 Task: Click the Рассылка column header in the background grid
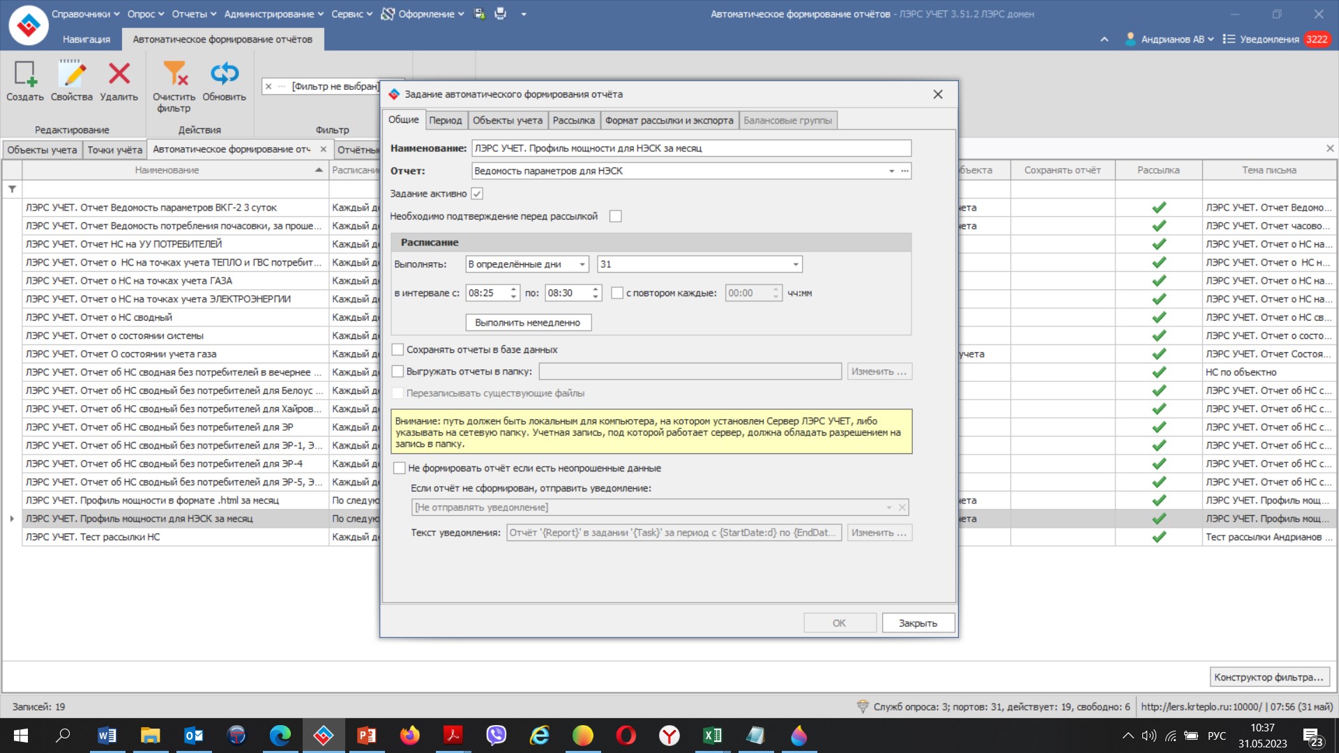click(1158, 170)
